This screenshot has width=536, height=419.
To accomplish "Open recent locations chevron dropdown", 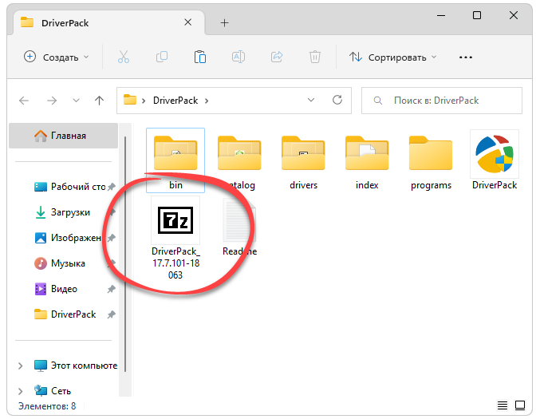I will pyautogui.click(x=76, y=101).
